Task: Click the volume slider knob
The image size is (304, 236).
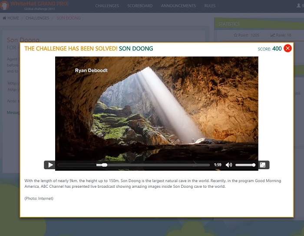Action: pos(254,165)
